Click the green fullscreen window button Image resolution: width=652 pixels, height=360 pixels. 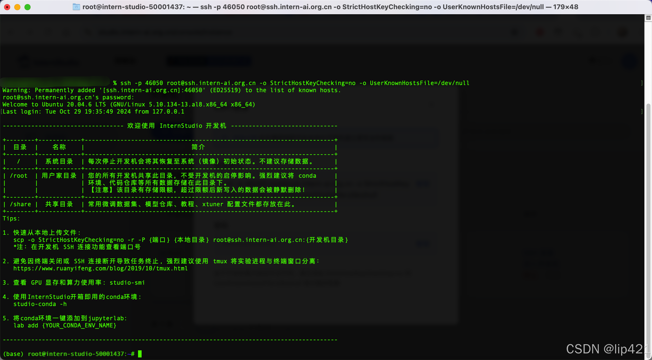[28, 7]
